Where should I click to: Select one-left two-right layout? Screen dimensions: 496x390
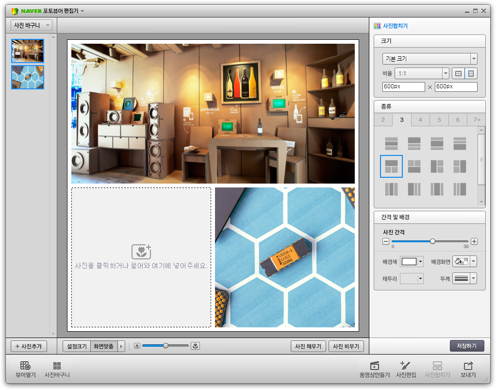[437, 166]
